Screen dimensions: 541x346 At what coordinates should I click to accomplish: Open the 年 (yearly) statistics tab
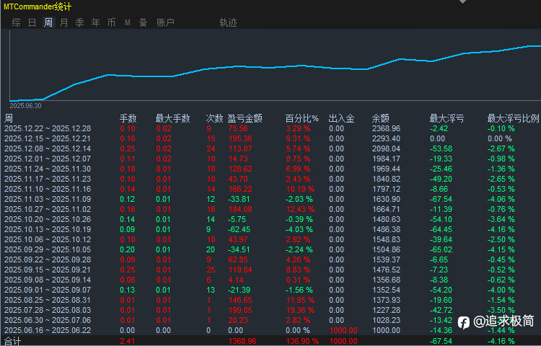point(96,22)
